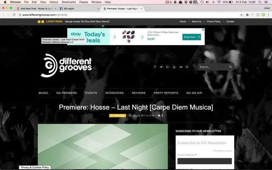Click the newsletter Email Address field
The width and height of the screenshot is (272, 170).
(204, 161)
